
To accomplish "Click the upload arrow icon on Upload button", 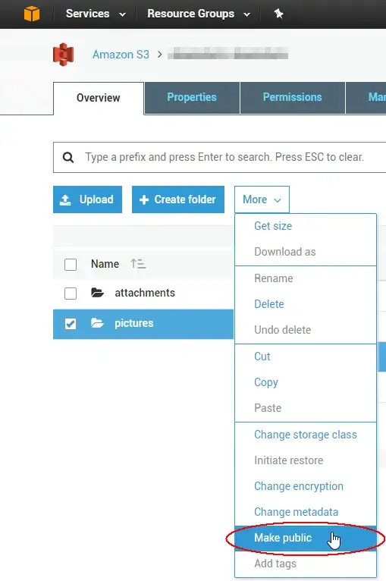I will pyautogui.click(x=65, y=199).
